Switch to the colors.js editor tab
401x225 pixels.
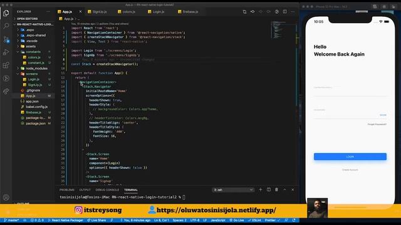coord(128,12)
